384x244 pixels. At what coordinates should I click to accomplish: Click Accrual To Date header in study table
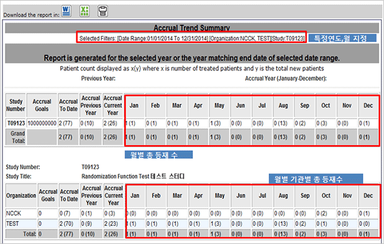coord(68,105)
